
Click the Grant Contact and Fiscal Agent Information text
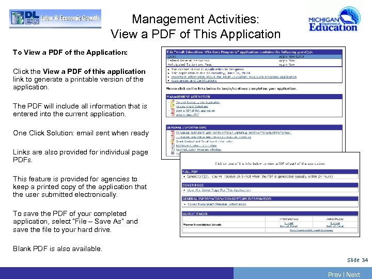coord(205,142)
